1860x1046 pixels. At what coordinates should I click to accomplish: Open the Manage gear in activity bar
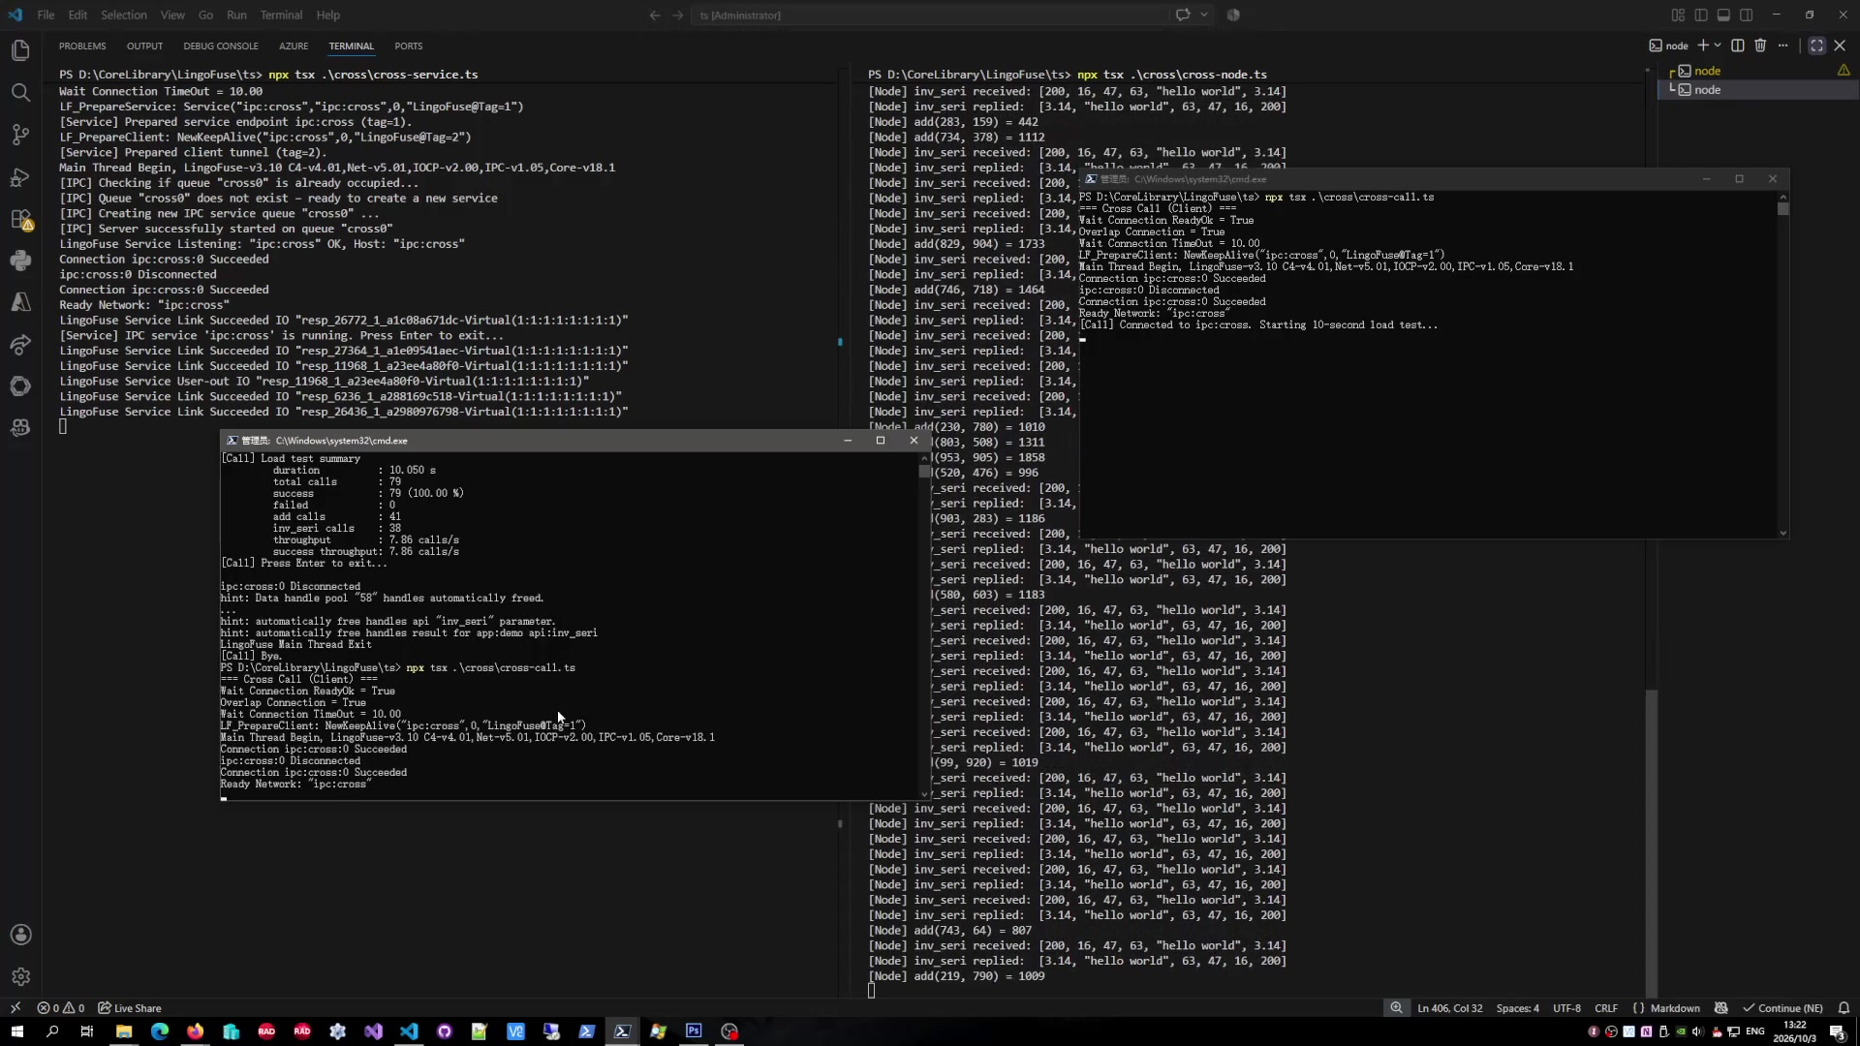(20, 976)
